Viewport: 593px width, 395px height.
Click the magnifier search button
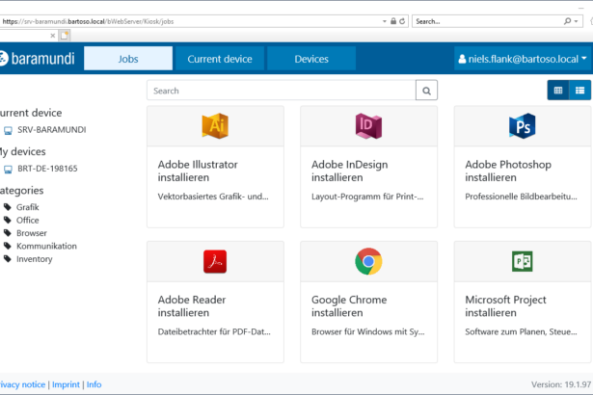pyautogui.click(x=426, y=91)
